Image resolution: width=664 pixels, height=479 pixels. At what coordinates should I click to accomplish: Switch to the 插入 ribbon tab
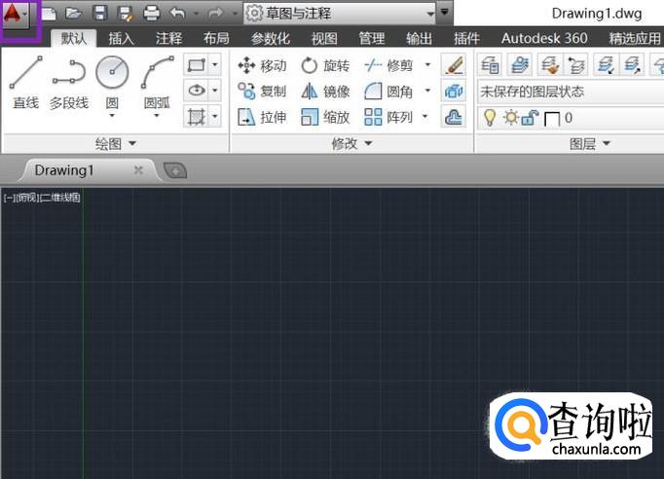click(x=122, y=39)
